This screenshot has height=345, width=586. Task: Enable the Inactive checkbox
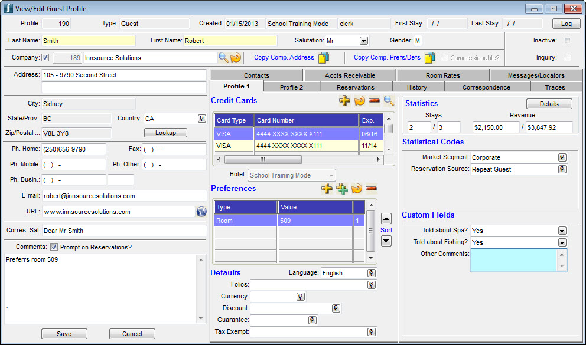[x=567, y=40]
